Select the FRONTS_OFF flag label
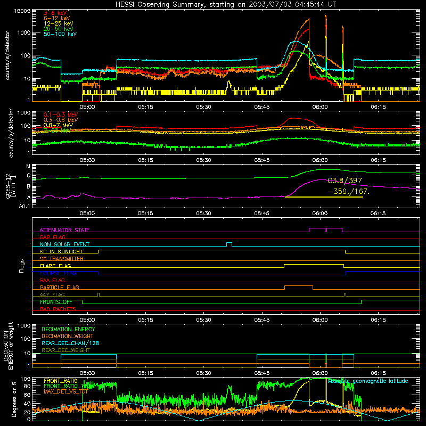 56,302
